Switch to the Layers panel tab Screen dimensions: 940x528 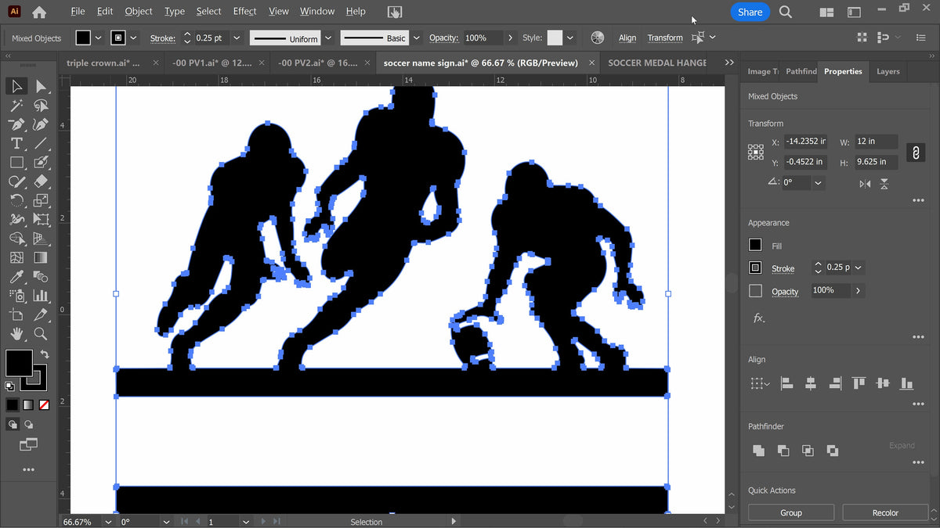click(x=888, y=71)
